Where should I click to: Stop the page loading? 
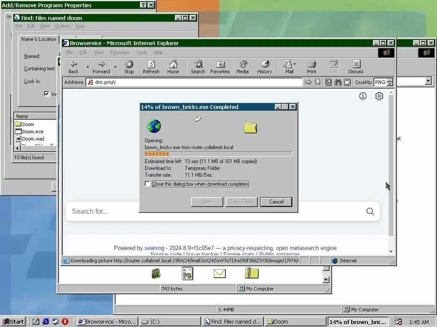pyautogui.click(x=129, y=67)
